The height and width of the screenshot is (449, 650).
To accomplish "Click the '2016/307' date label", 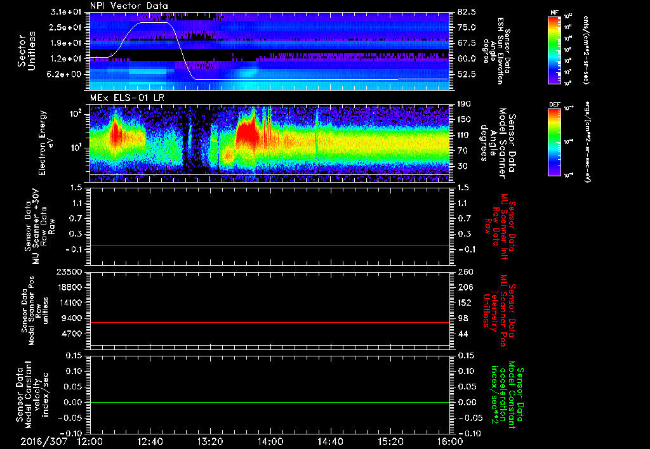I will tap(44, 441).
